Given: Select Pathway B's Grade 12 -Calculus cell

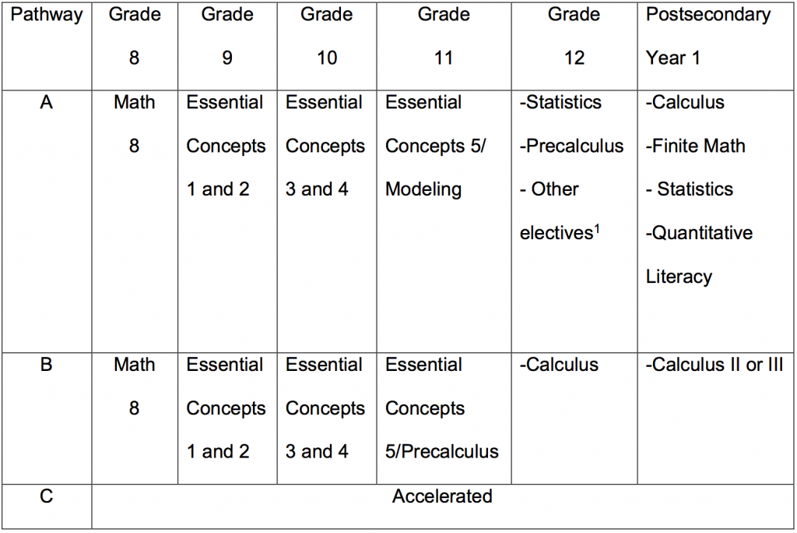Looking at the screenshot, I should pos(559,365).
